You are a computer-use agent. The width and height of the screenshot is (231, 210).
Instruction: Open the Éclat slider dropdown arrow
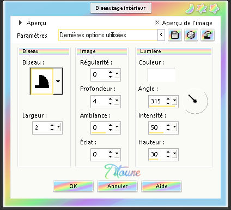point(117,154)
